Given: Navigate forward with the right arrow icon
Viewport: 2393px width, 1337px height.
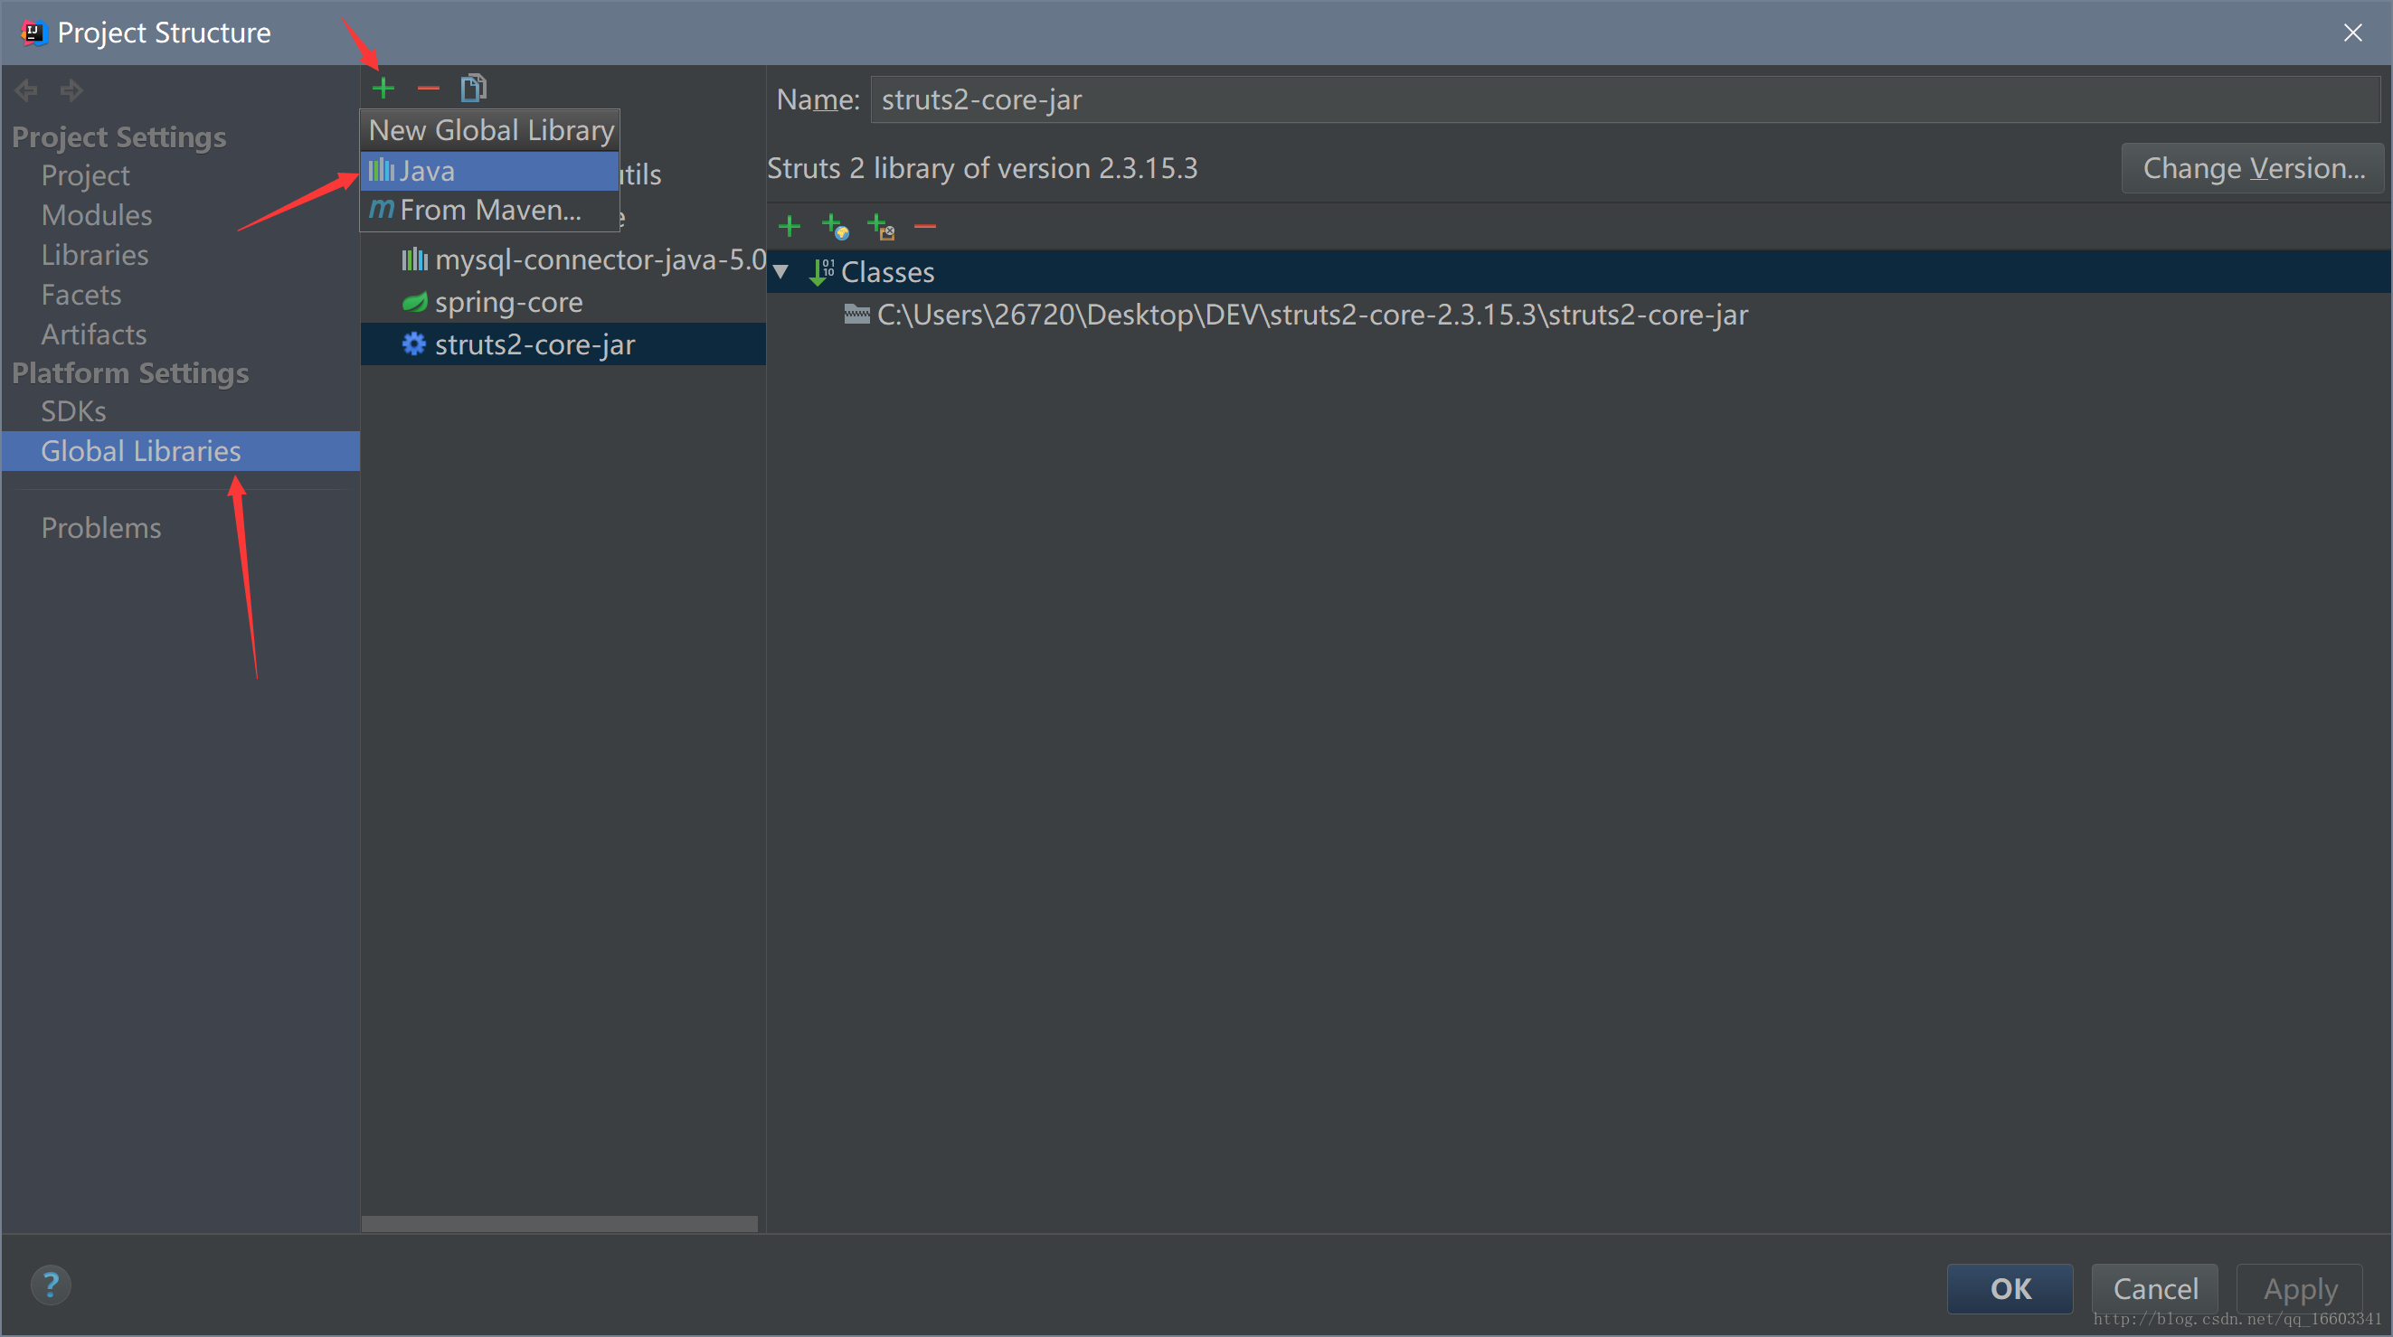Looking at the screenshot, I should [x=71, y=90].
